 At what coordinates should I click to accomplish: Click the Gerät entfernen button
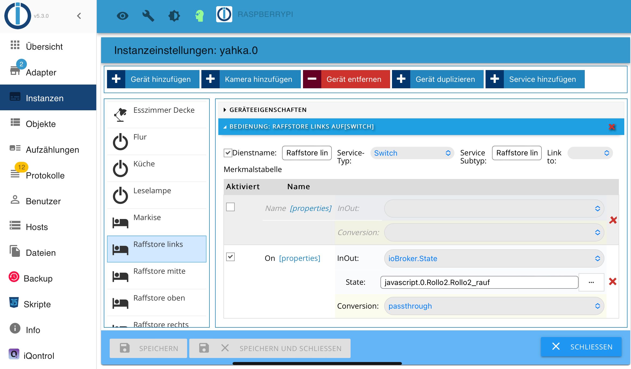point(346,79)
